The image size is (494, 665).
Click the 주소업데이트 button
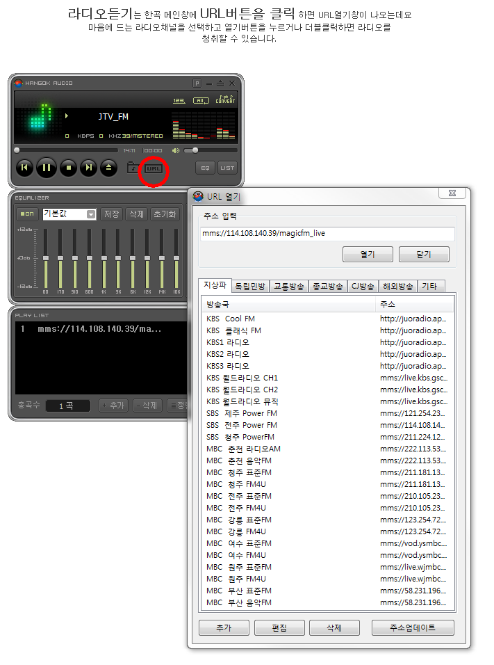[413, 627]
